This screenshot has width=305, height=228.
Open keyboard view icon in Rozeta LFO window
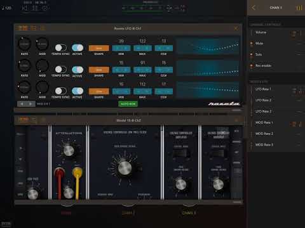(23, 28)
